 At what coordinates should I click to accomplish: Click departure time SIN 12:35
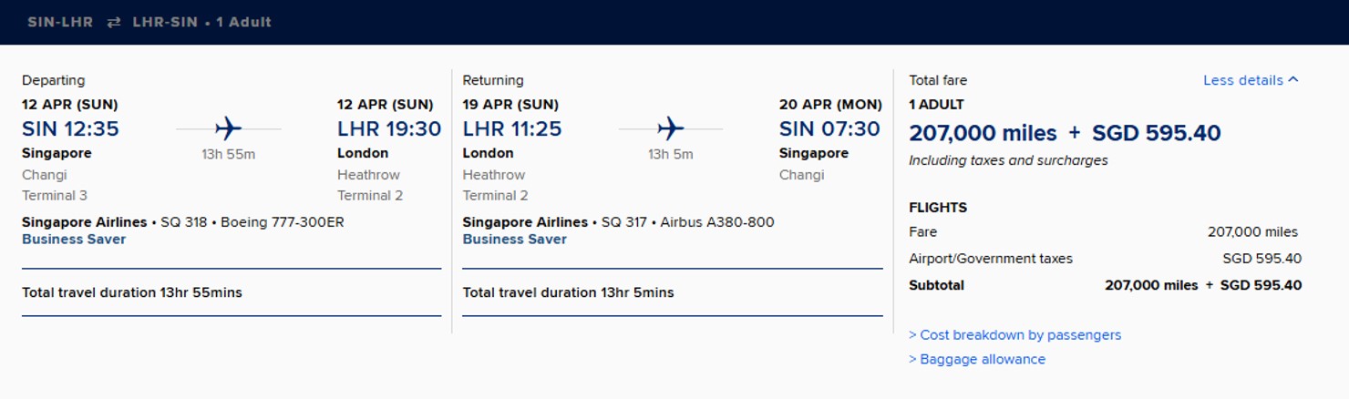[x=70, y=129]
